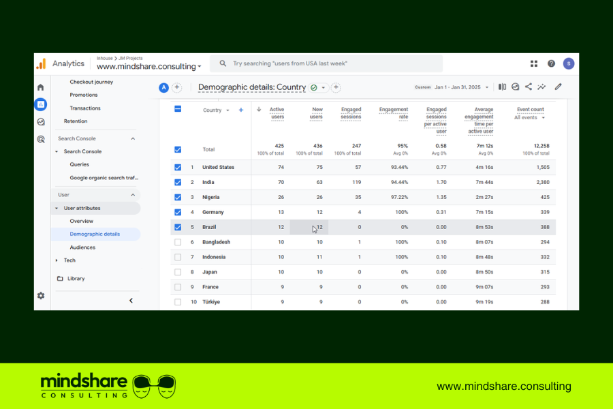Toggle the header select-all checkbox
Image resolution: width=613 pixels, height=409 pixels.
click(x=178, y=109)
